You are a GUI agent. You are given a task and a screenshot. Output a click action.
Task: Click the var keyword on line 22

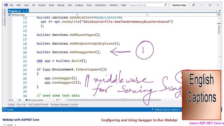(40, 61)
